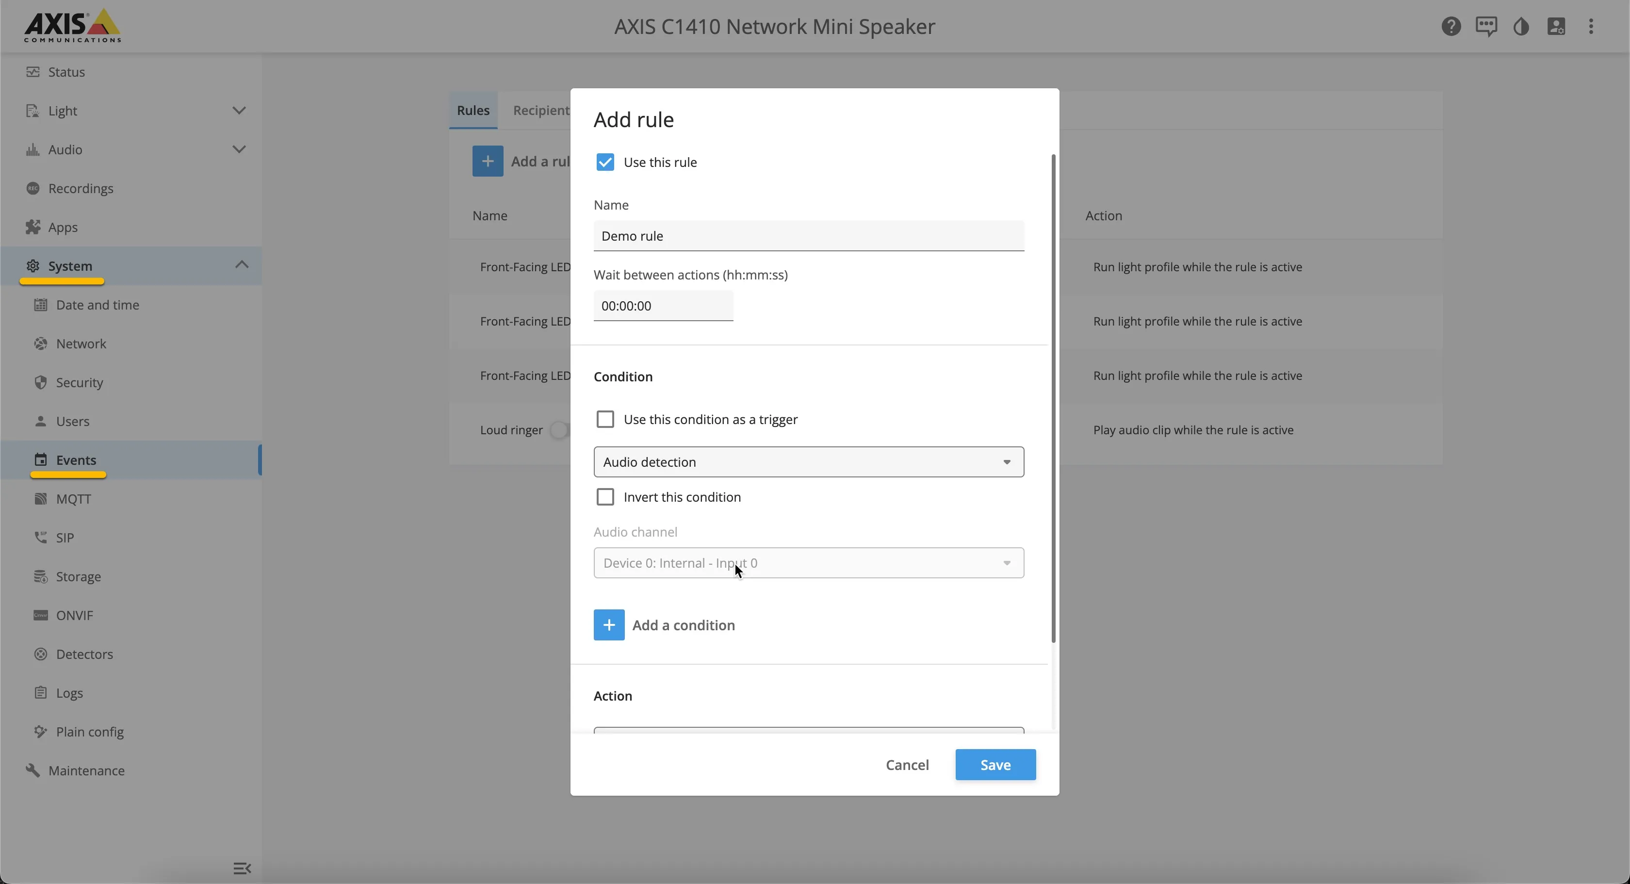Expand the Light menu chevron
1630x884 pixels.
[x=239, y=111]
